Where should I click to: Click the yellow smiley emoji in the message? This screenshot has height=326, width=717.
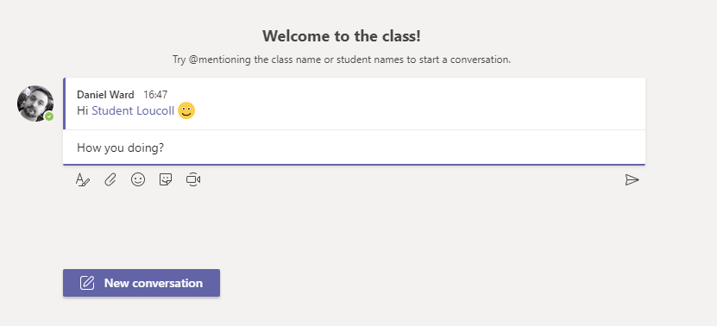coord(186,110)
